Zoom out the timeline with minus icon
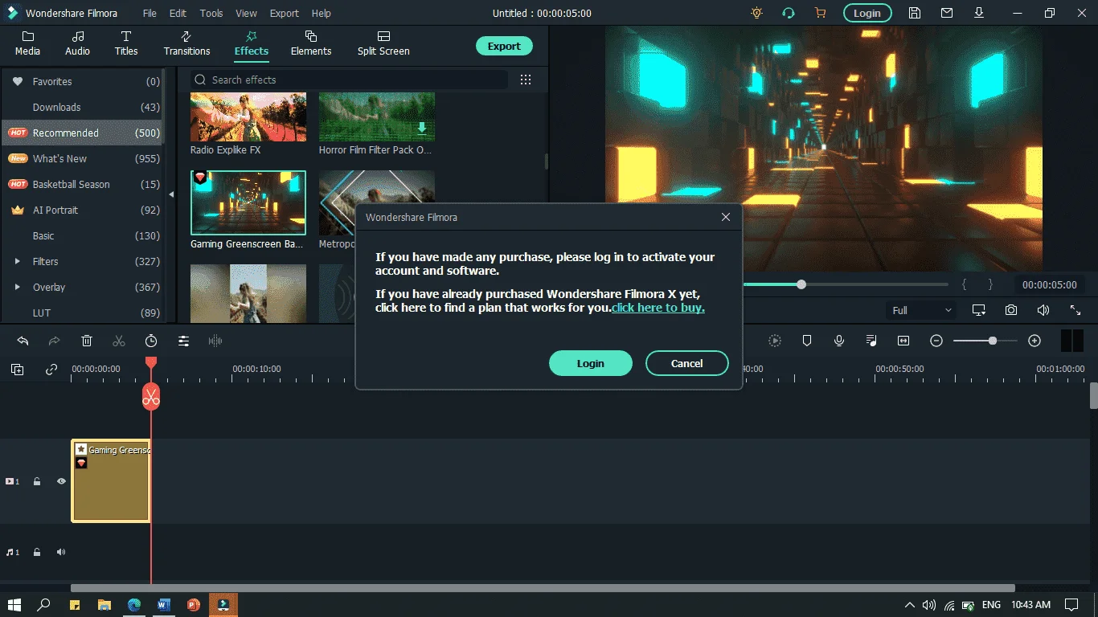Viewport: 1098px width, 617px height. 936,341
